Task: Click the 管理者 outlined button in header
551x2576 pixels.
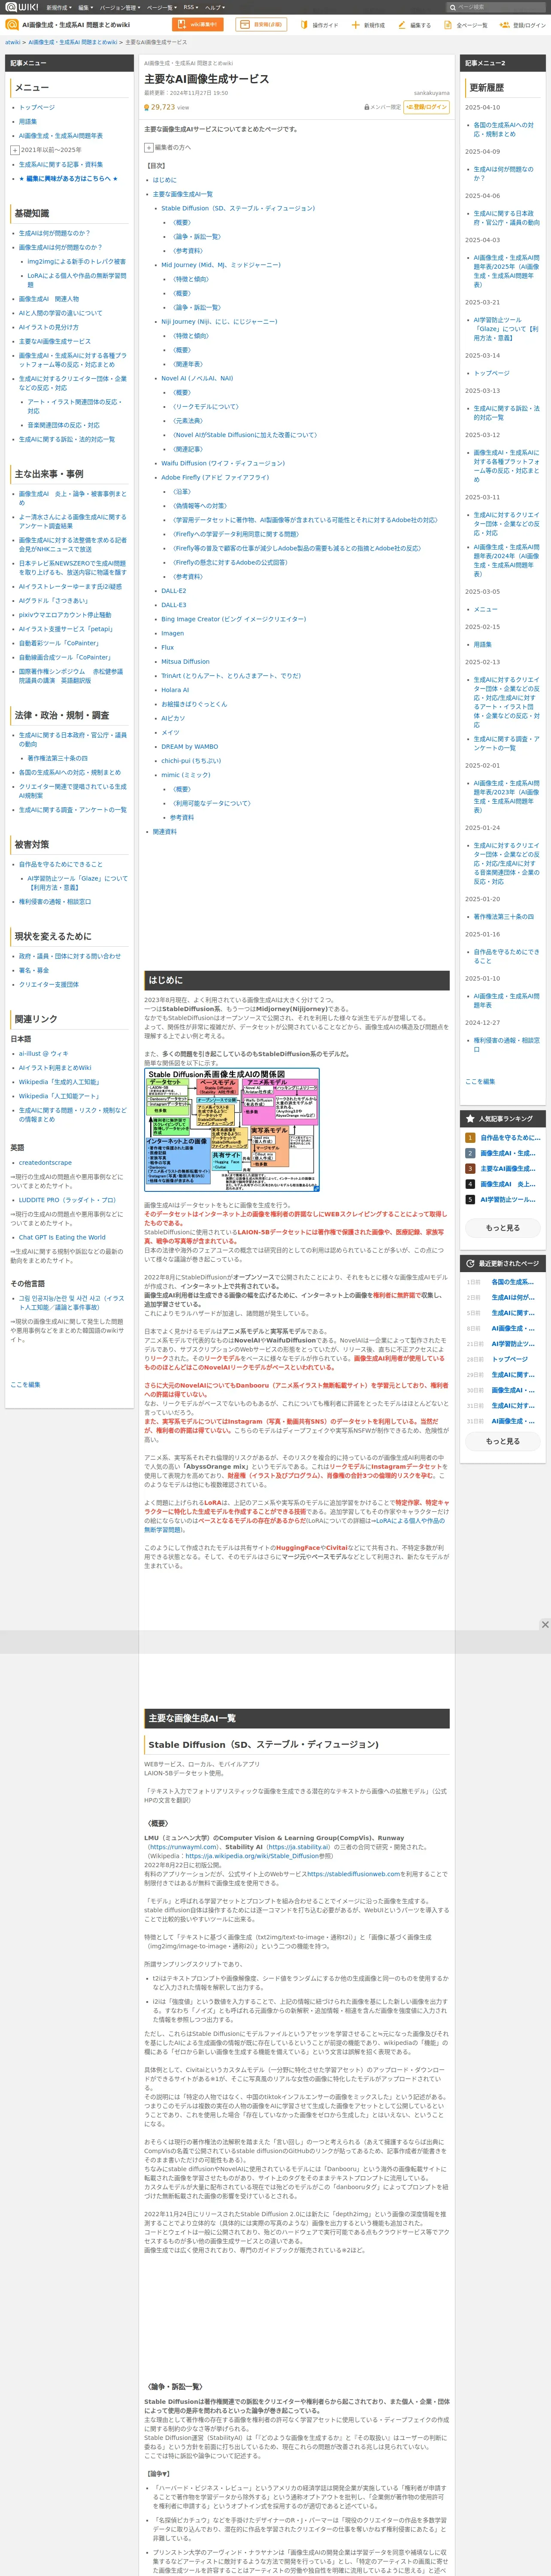Action: point(261,25)
